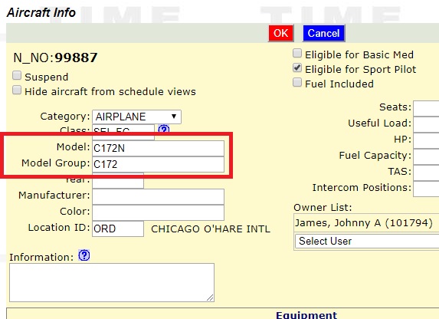
Task: Grab the Information textarea resize handle
Action: tap(210, 298)
